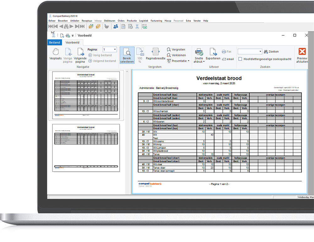Open the Haccp menu
The width and height of the screenshot is (314, 242).
pyautogui.click(x=168, y=21)
